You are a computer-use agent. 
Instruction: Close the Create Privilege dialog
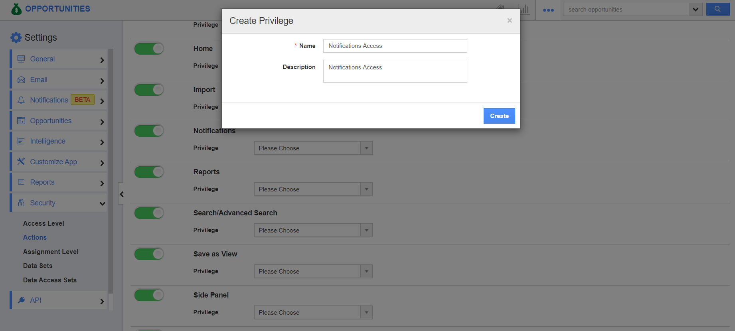point(510,21)
